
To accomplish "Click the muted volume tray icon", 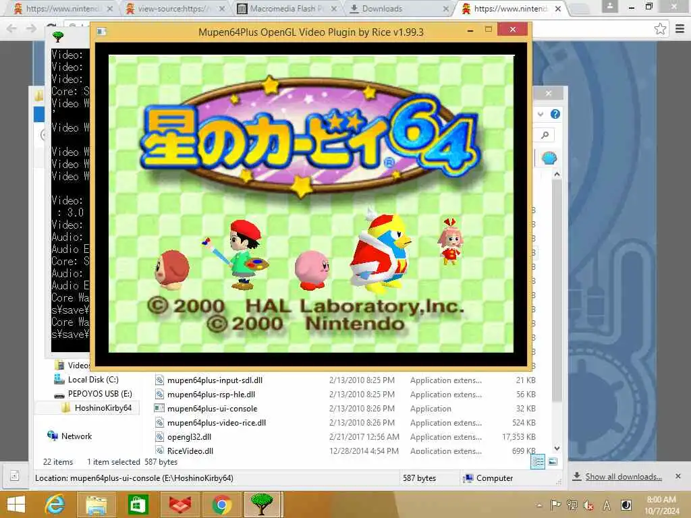I will [588, 505].
